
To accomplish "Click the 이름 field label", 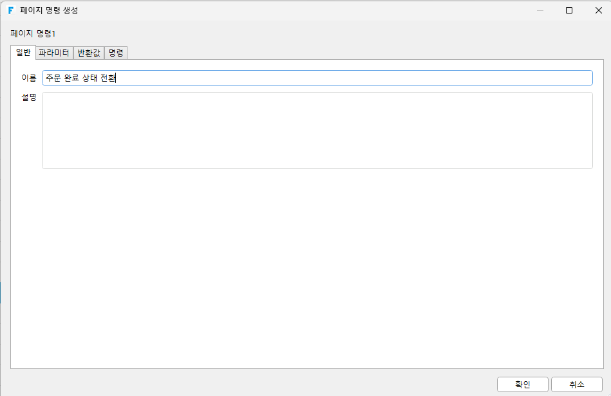I will (29, 78).
